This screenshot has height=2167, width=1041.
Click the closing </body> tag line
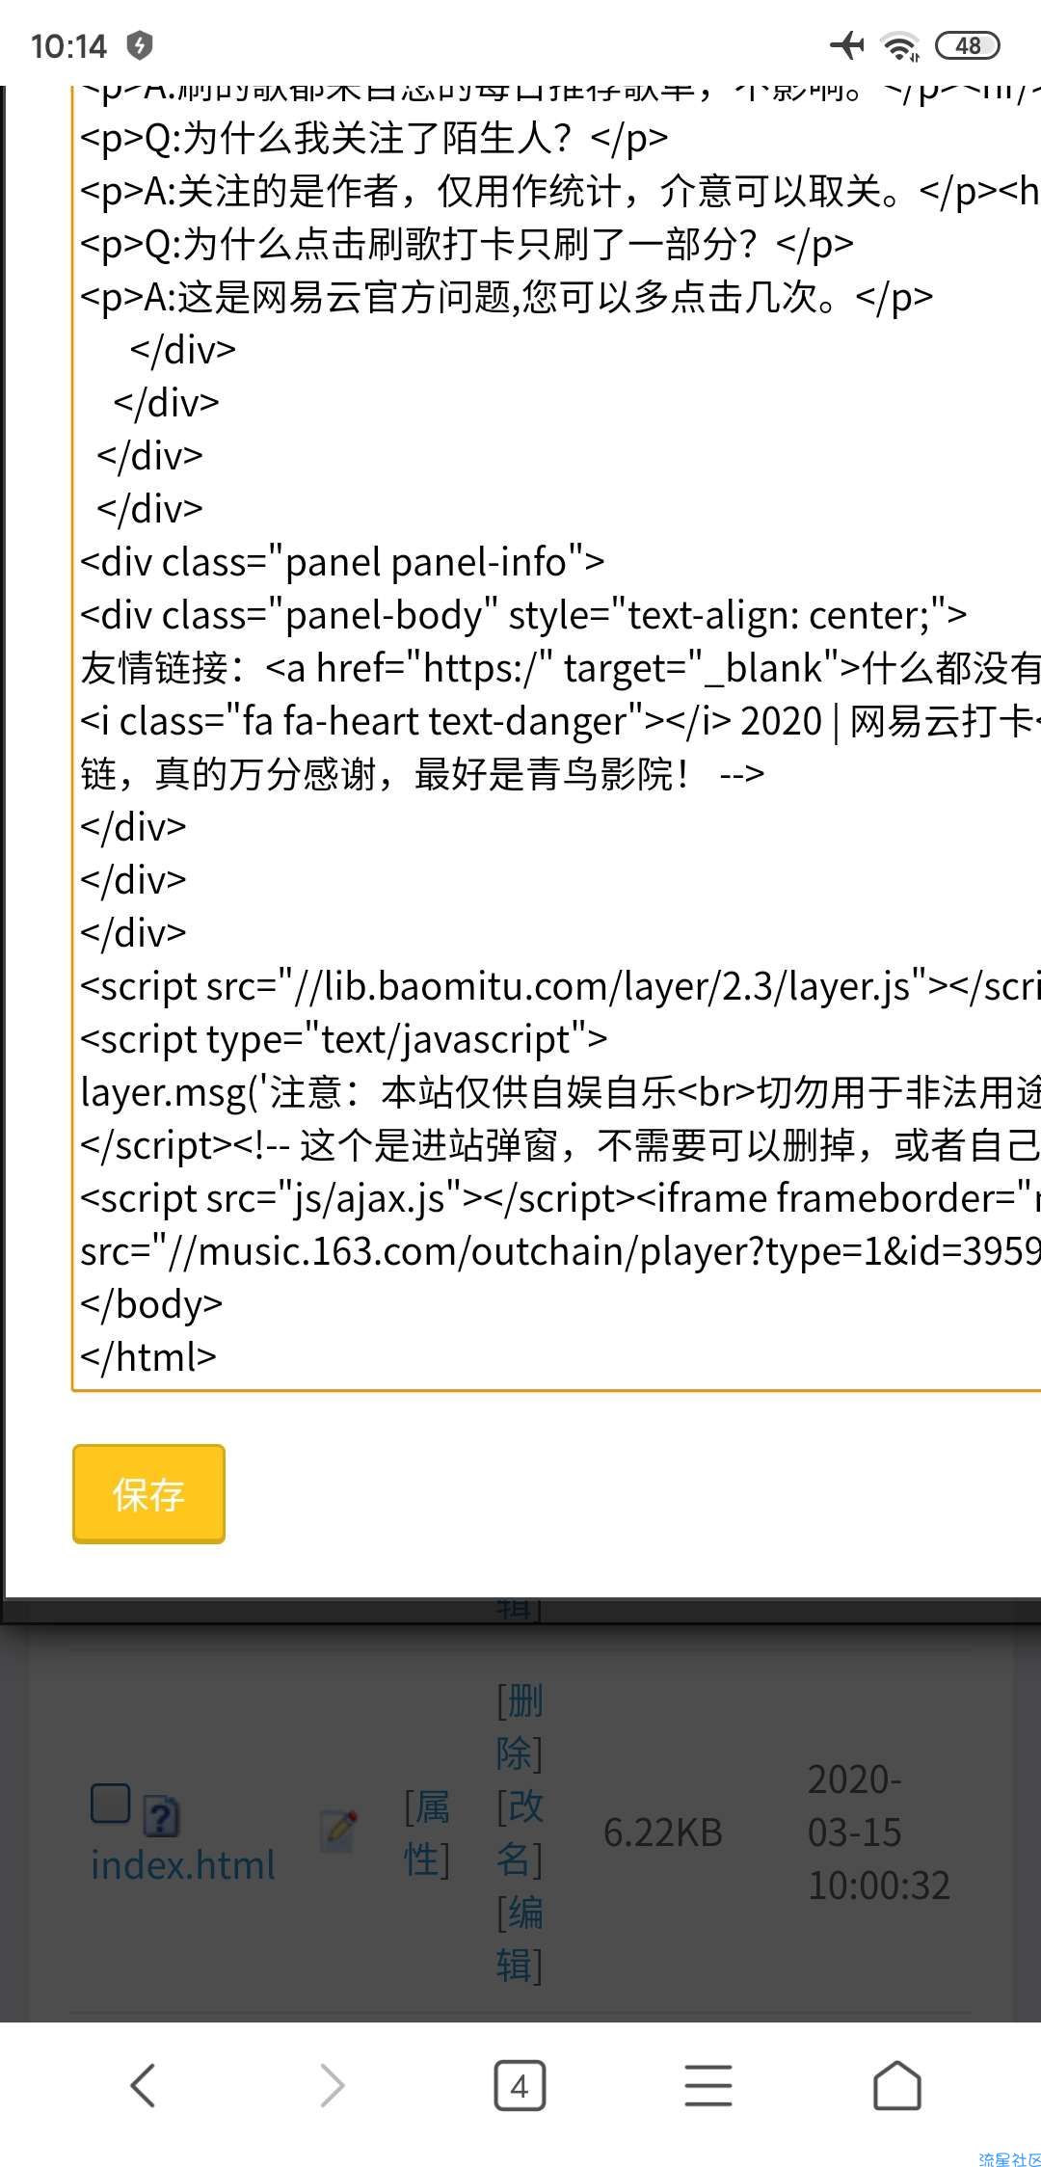(x=151, y=1303)
